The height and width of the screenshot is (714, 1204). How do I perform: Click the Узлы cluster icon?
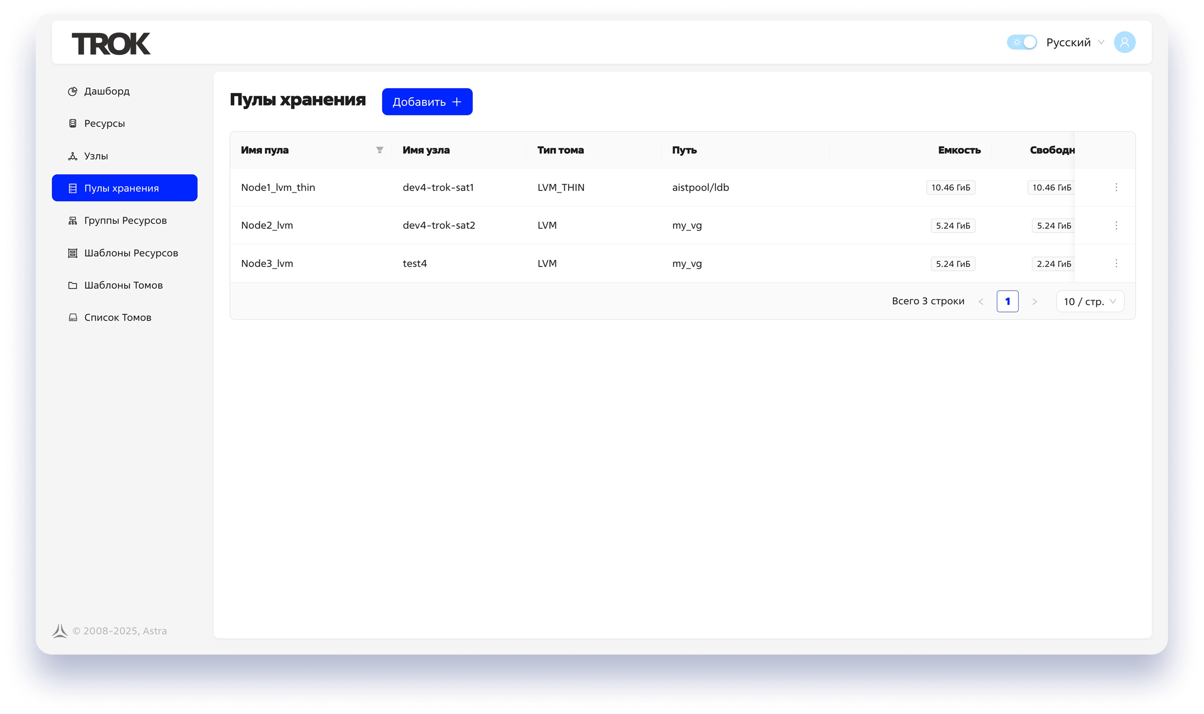(73, 156)
